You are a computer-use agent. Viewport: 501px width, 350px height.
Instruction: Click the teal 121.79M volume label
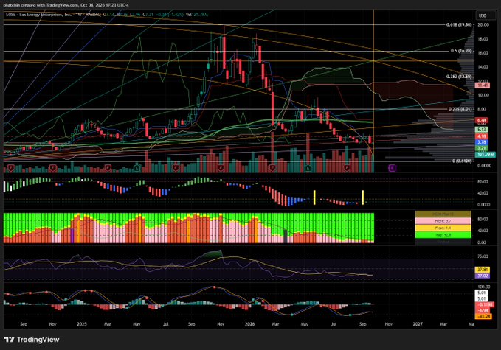(x=486, y=155)
